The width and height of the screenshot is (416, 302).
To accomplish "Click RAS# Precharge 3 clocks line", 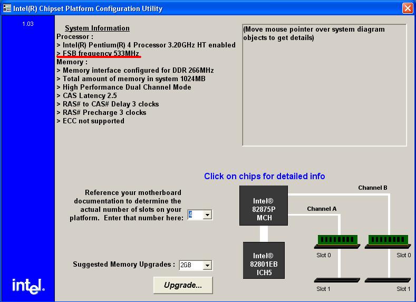I will [101, 112].
